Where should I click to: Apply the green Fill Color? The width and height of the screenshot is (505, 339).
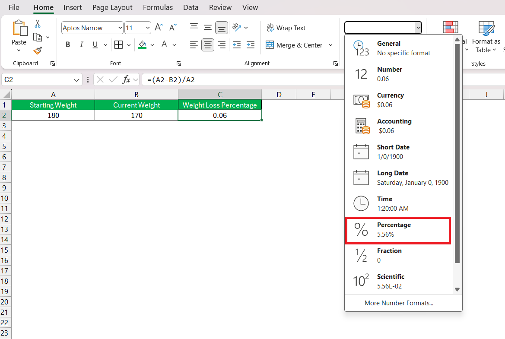coord(142,45)
